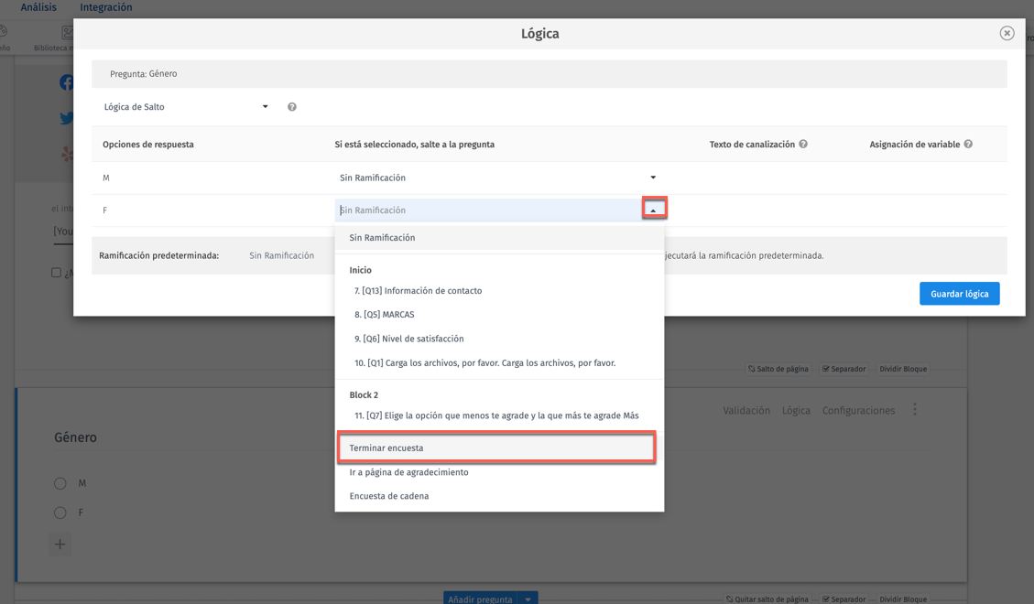Toggle the checkbox under the sharing icons
Image resolution: width=1034 pixels, height=604 pixels.
56,271
